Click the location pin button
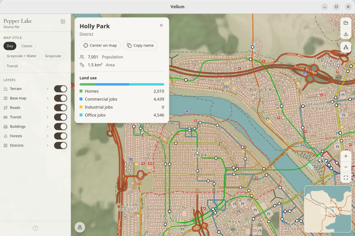 pyautogui.click(x=80, y=227)
